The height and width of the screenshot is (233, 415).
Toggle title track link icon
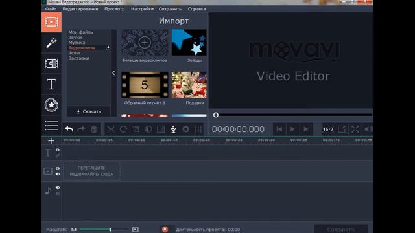(58, 155)
